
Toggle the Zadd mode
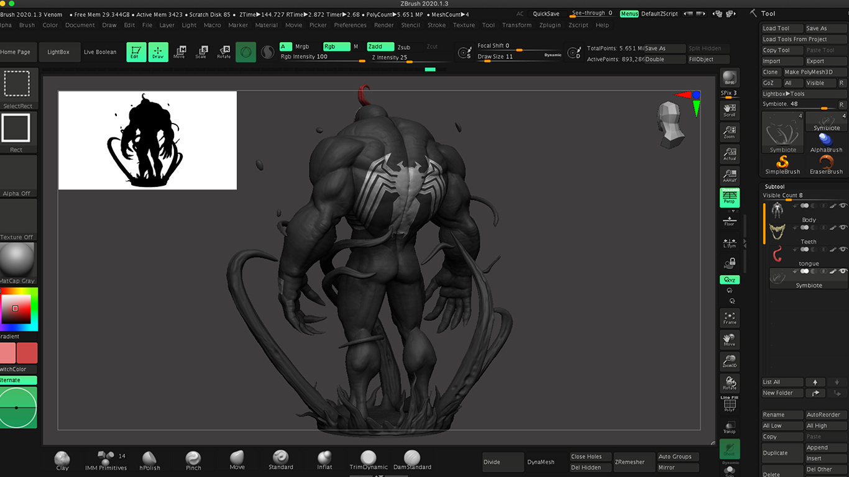380,47
